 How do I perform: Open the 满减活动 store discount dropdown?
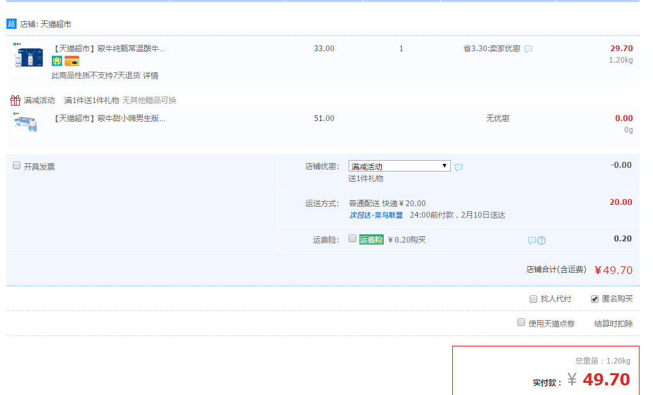pos(399,166)
